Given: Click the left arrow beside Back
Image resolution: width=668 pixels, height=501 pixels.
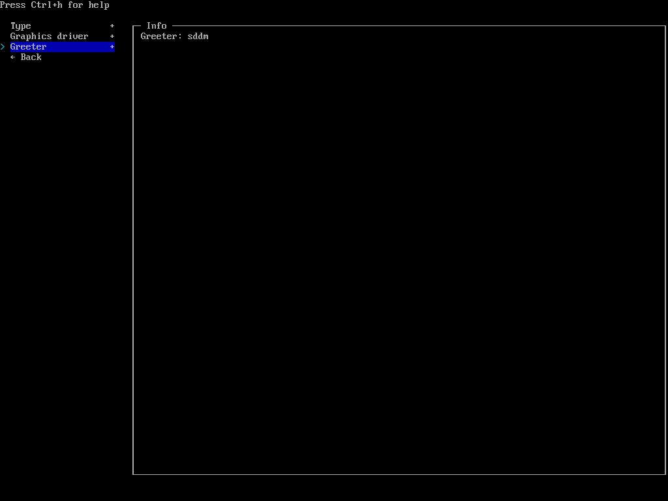Looking at the screenshot, I should [13, 57].
